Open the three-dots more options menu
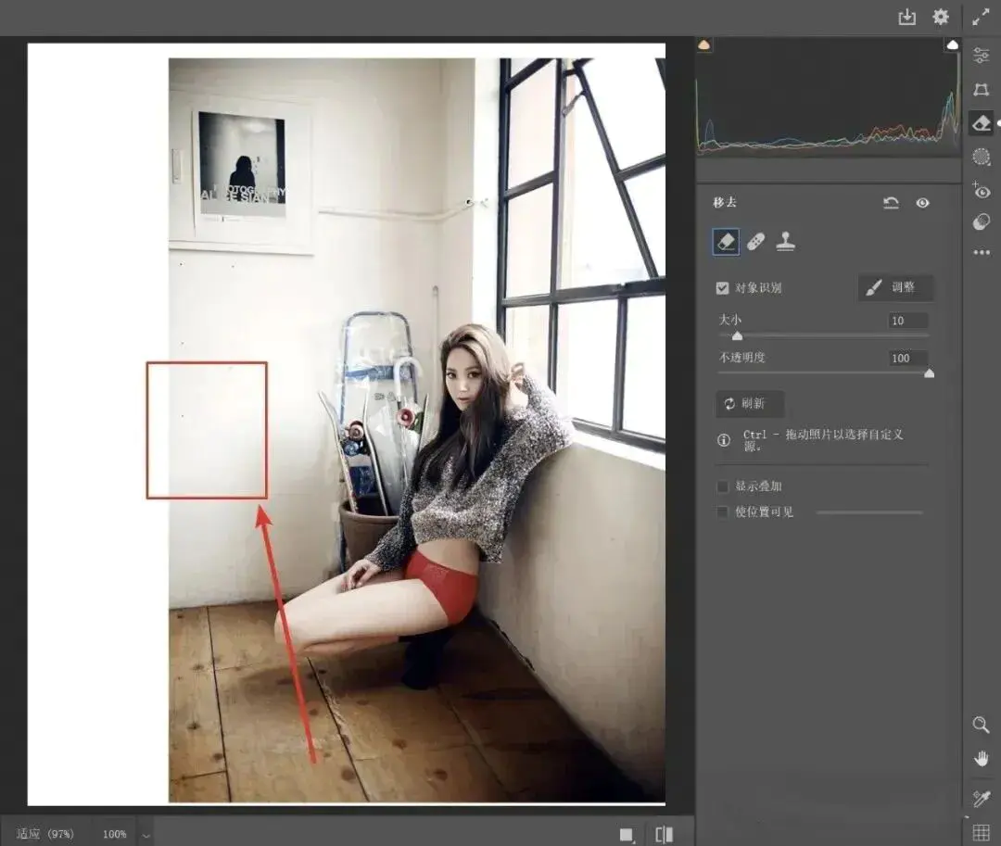Screen dimensions: 1001x846 (981, 252)
